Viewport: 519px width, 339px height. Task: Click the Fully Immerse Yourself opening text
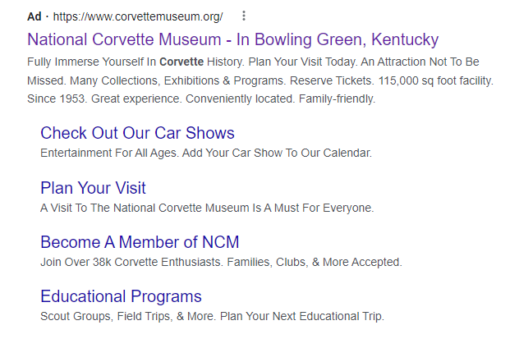pyautogui.click(x=91, y=62)
